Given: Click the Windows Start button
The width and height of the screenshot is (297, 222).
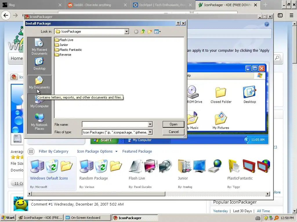Looking at the screenshot, I should pos(8,218).
